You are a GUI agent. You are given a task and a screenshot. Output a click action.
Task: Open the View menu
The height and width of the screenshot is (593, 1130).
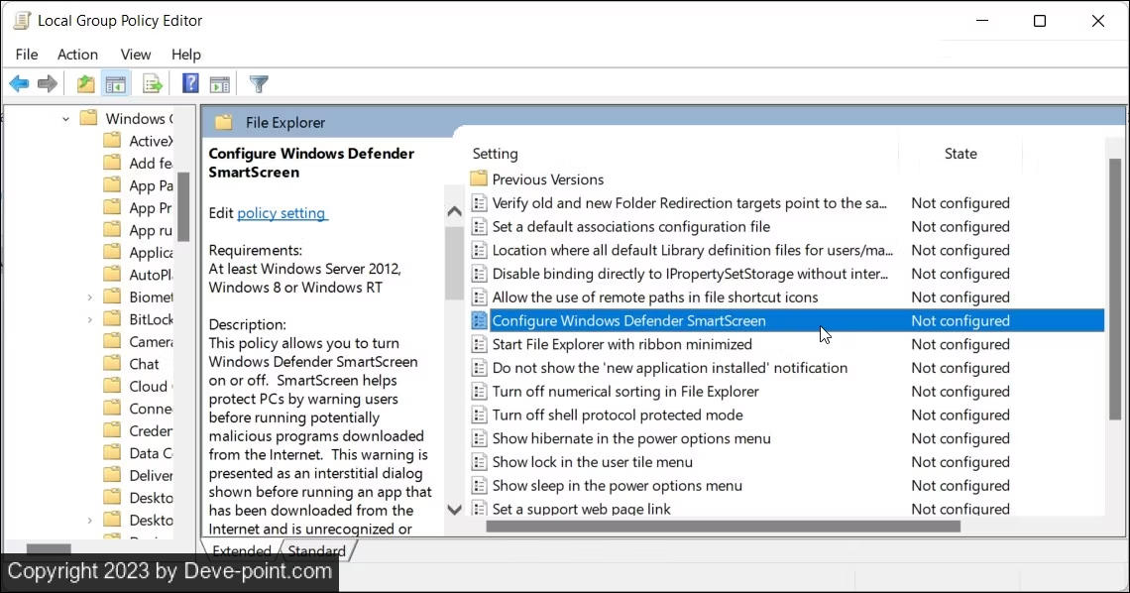[136, 54]
